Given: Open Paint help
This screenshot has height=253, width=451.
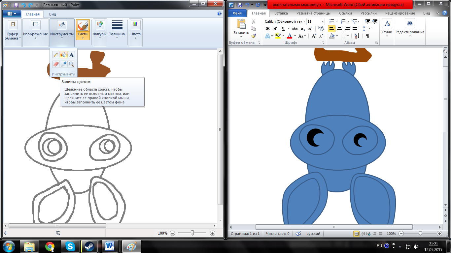Looking at the screenshot, I should point(219,14).
